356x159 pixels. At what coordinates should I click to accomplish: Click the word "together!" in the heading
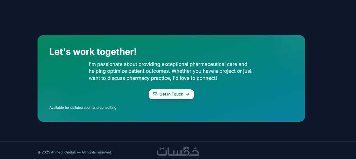click(x=117, y=52)
